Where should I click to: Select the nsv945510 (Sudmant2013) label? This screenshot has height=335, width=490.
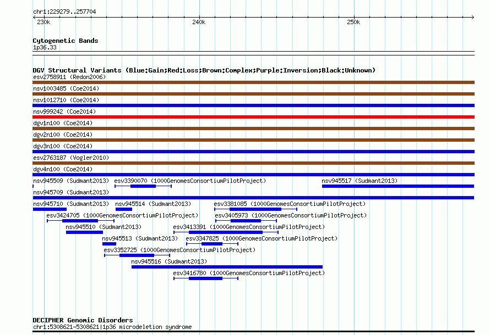click(x=104, y=227)
